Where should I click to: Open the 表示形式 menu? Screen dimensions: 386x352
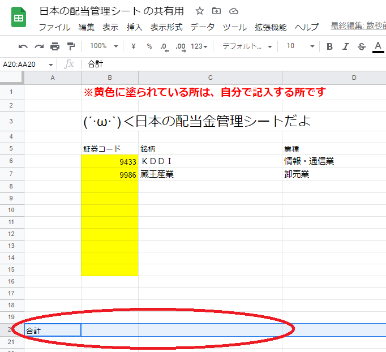click(166, 27)
